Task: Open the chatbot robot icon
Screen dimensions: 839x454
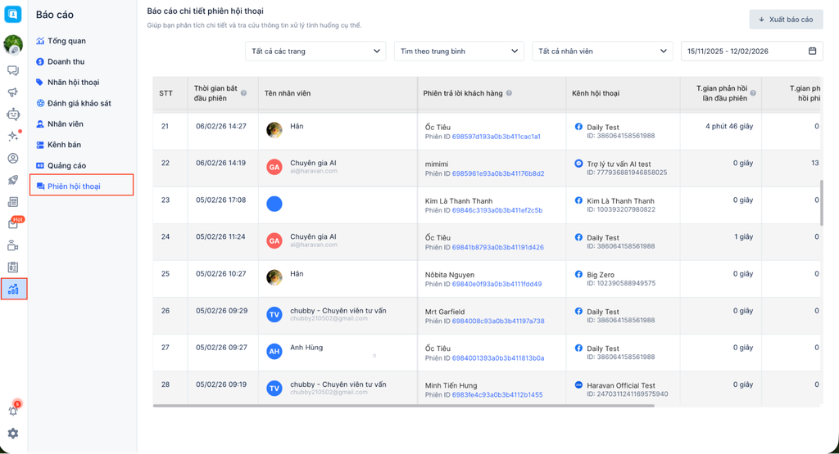Action: point(13,115)
